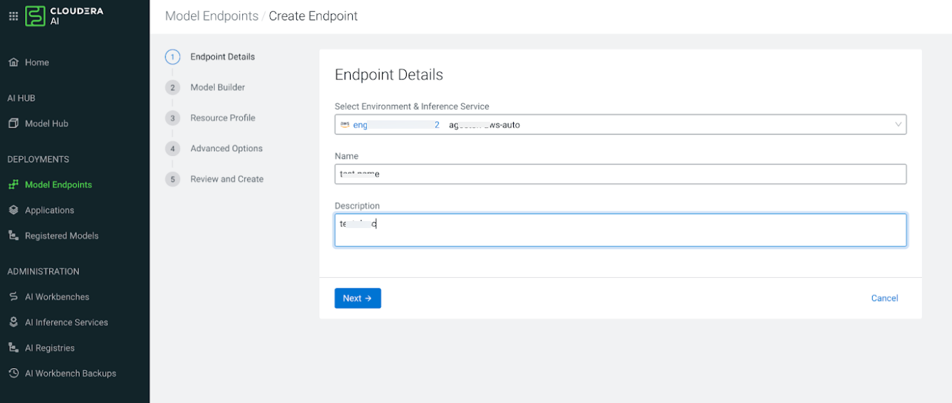Screen dimensions: 952x403
Task: Click into the Name input field
Action: (x=619, y=174)
